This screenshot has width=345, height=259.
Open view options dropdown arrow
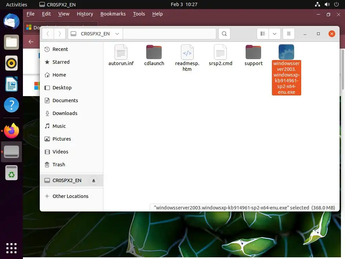(274, 34)
